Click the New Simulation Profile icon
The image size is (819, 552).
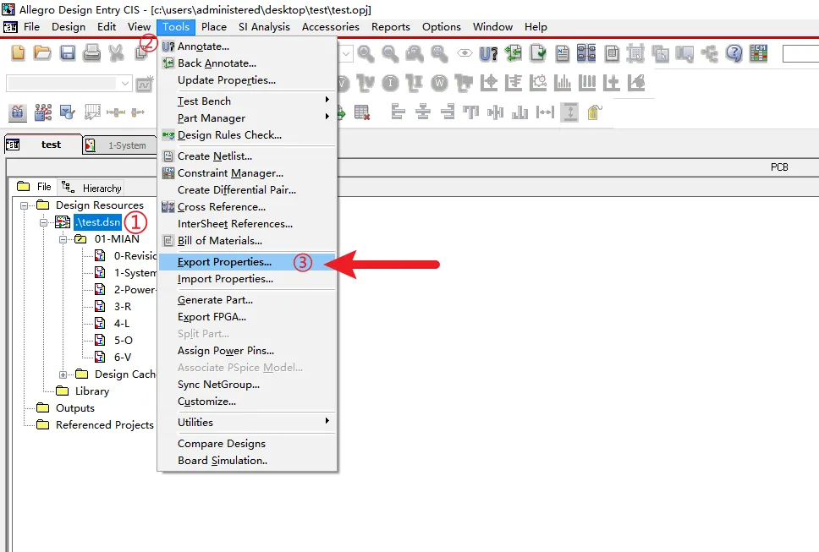[x=144, y=84]
